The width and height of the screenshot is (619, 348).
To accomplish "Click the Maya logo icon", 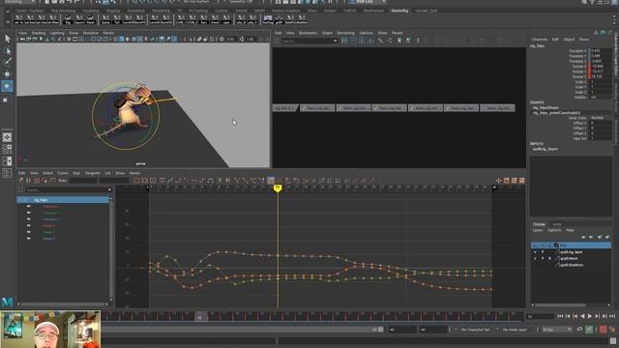I will [7, 303].
